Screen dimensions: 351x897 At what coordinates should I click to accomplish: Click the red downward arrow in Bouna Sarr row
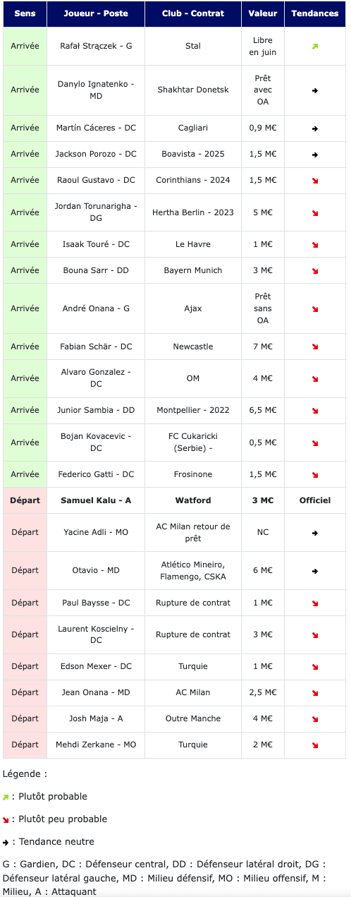(x=315, y=271)
